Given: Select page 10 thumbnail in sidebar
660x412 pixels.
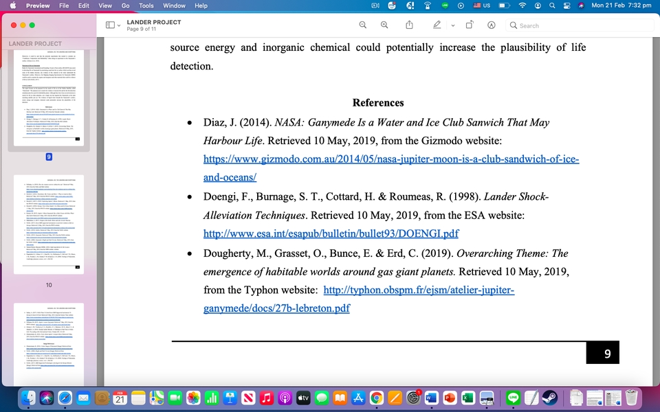Looking at the screenshot, I should point(49,225).
